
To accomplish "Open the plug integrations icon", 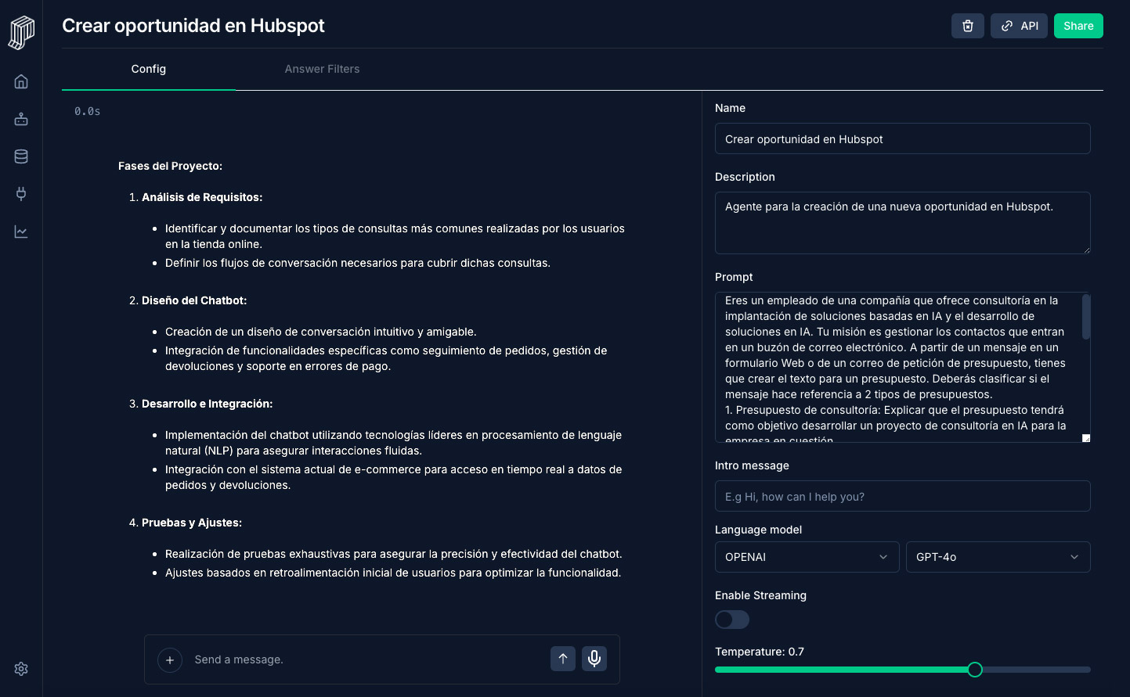I will click(x=21, y=194).
